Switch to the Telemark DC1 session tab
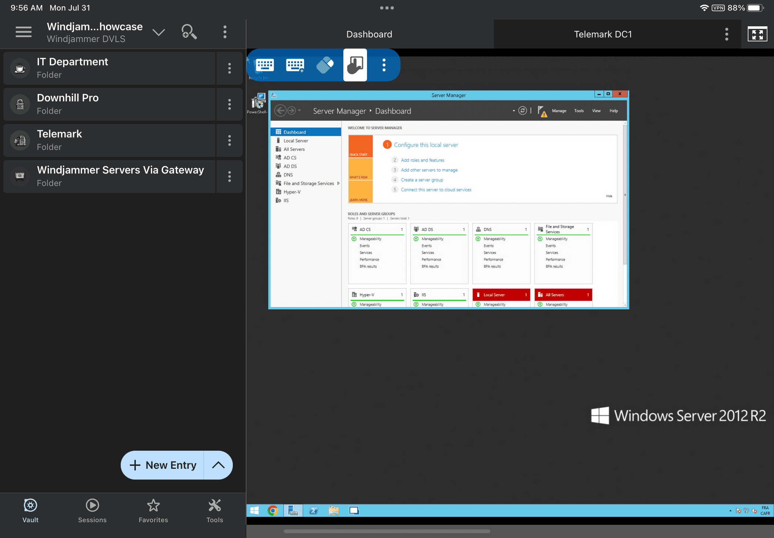The image size is (774, 538). [603, 34]
